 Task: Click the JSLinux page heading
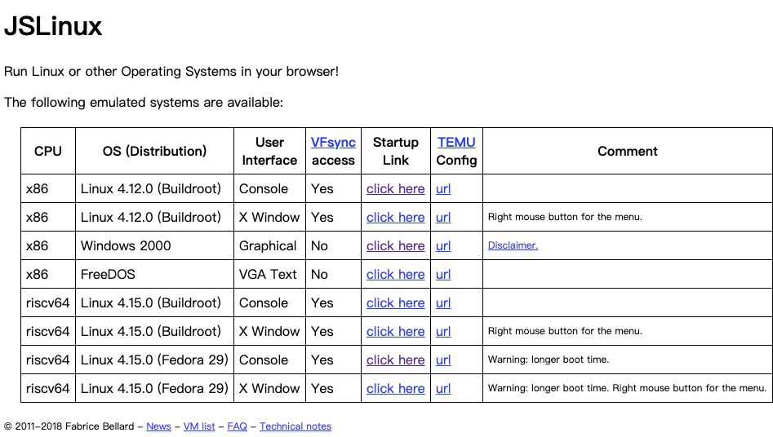(x=53, y=26)
